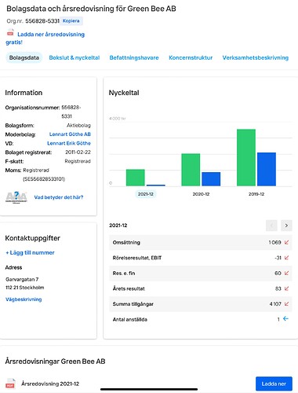
Task: Click the red trend arrow in Res. e. fin row
Action: coord(286,273)
